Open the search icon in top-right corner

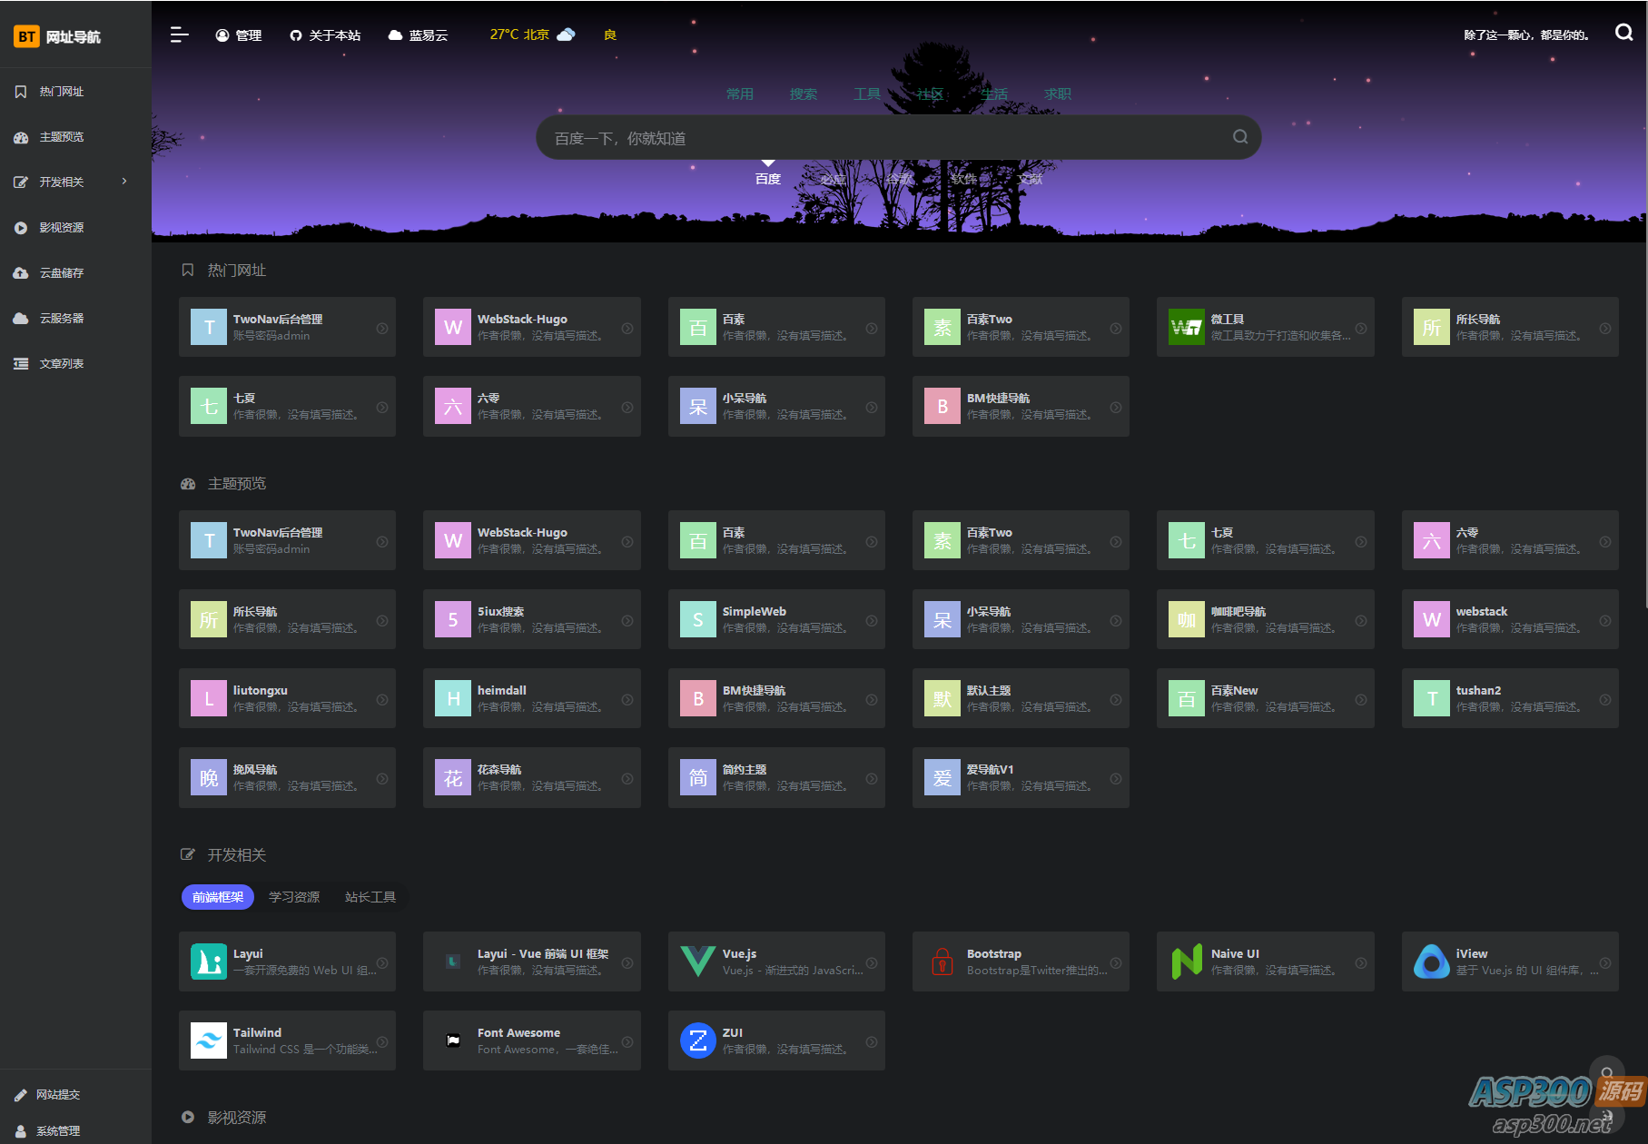point(1623,33)
